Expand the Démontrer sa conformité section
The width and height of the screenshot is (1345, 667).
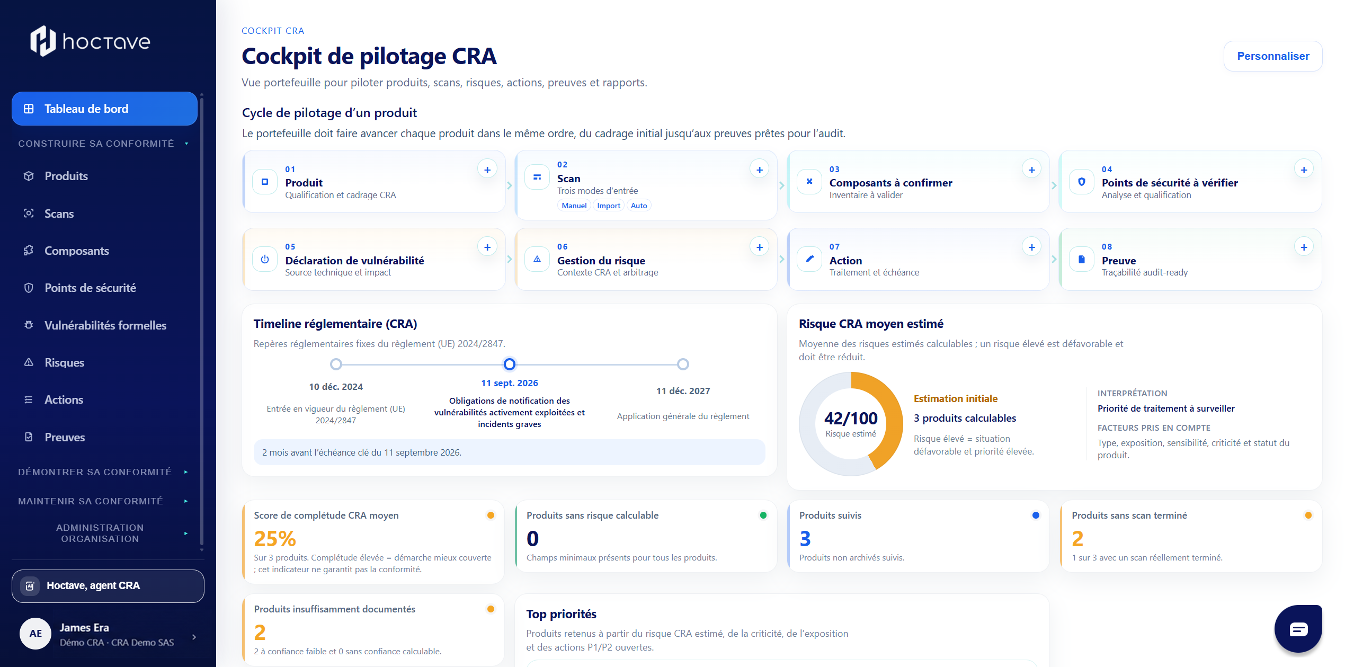(x=104, y=472)
